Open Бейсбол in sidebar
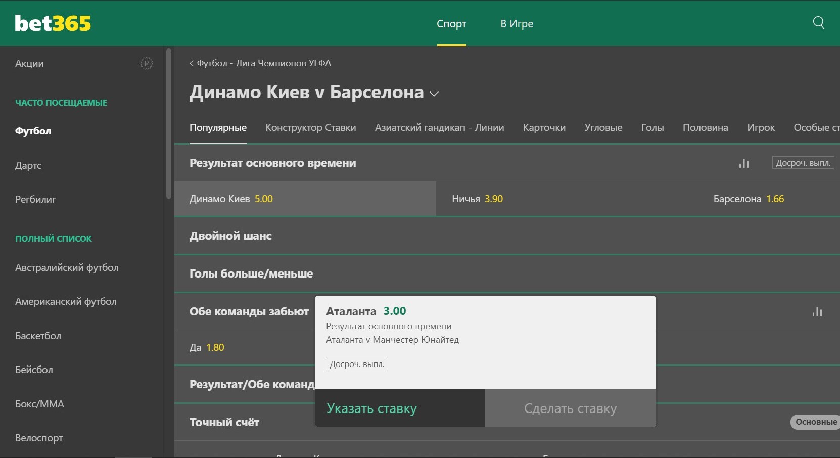840x458 pixels. click(34, 370)
